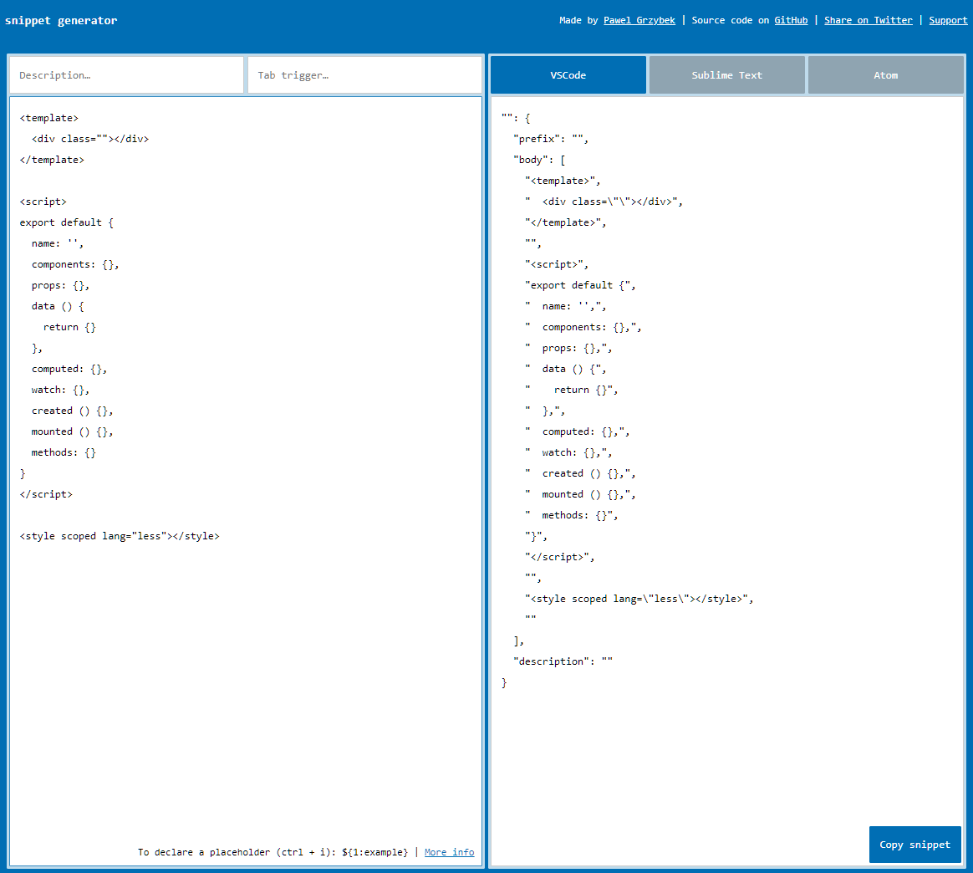
Task: Click the placeholder hint text '${1:example}'
Action: click(374, 852)
